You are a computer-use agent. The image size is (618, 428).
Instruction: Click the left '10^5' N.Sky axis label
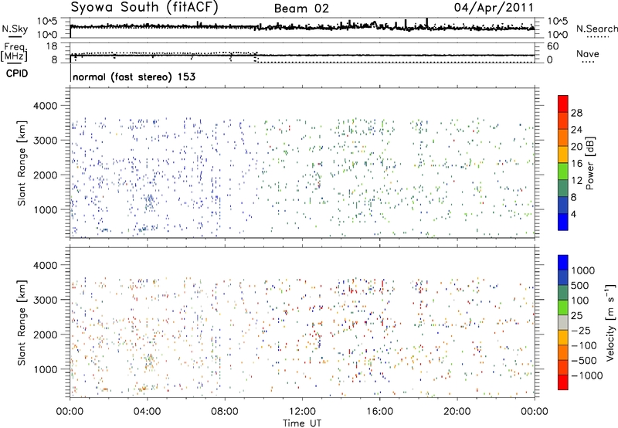click(47, 22)
